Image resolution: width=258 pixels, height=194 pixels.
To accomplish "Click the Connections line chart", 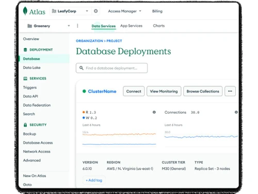I will tap(201, 139).
